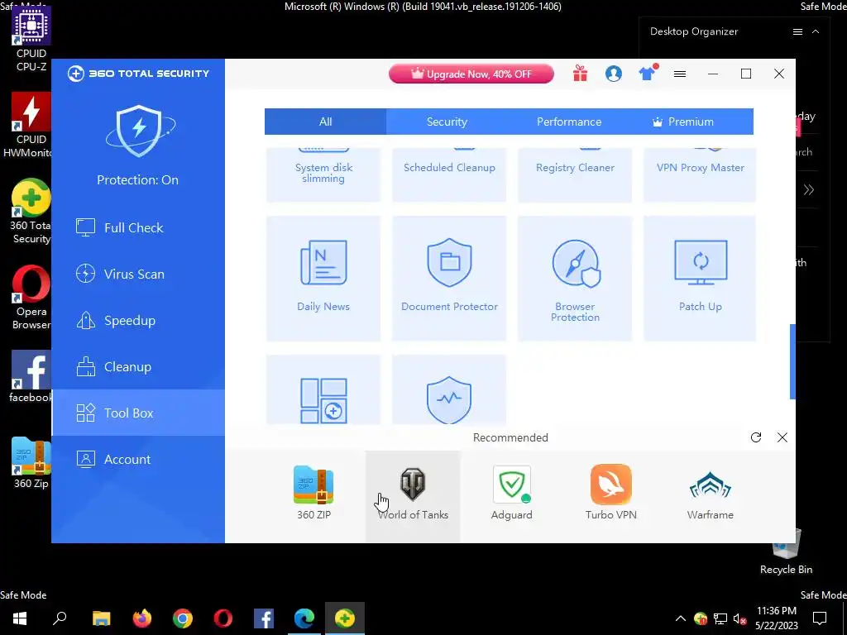Viewport: 847px width, 635px height.
Task: Refresh the Recommended apps list
Action: (756, 437)
